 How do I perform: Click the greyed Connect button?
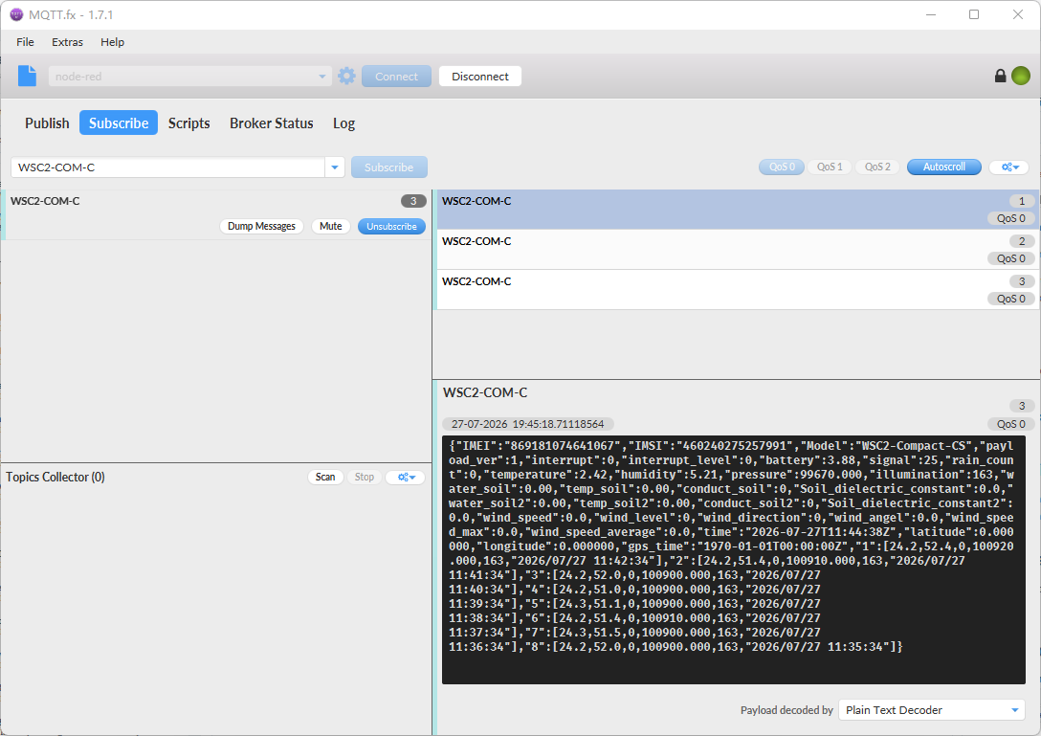point(396,77)
